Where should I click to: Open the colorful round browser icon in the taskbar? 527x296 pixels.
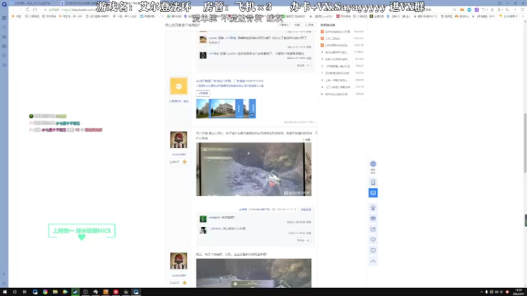point(45,292)
